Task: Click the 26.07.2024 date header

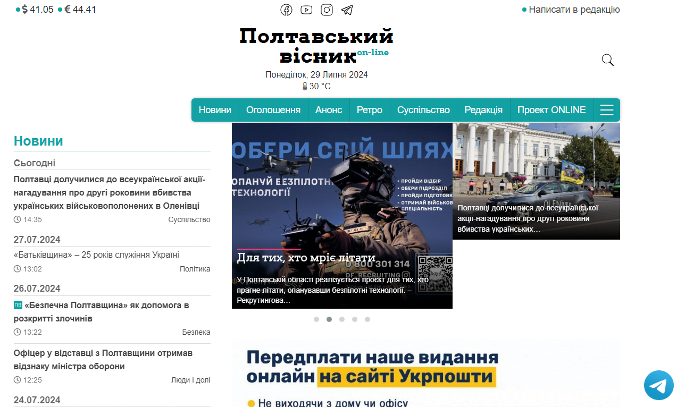Action: pos(37,289)
